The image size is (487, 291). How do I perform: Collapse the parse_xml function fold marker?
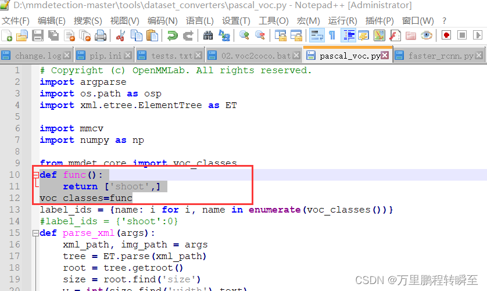(35, 233)
